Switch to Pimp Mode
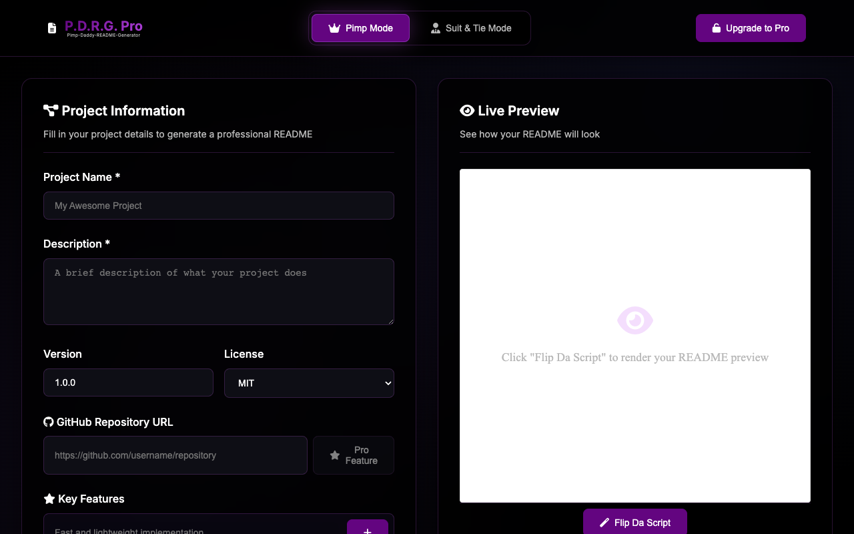Image resolution: width=854 pixels, height=534 pixels. (x=360, y=28)
